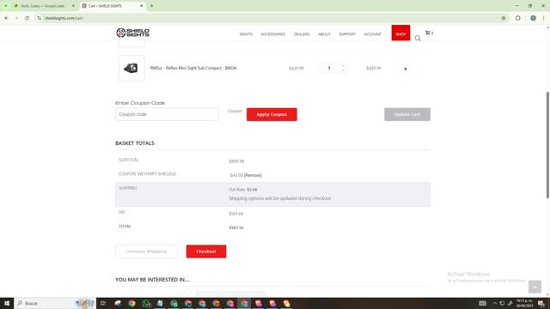Viewport: 550px width, 309px height.
Task: Show hidden system tray icons
Action: click(495, 303)
